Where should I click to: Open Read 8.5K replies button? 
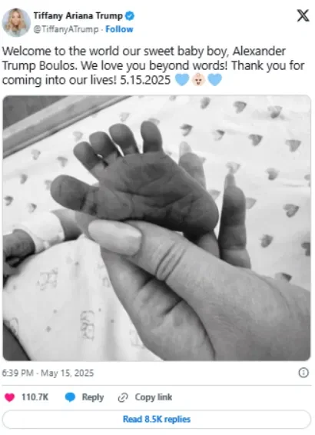point(157,419)
